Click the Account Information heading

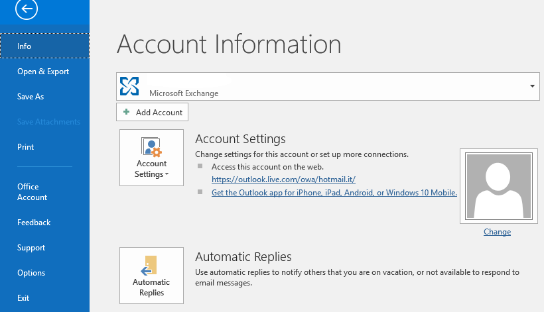(x=229, y=44)
